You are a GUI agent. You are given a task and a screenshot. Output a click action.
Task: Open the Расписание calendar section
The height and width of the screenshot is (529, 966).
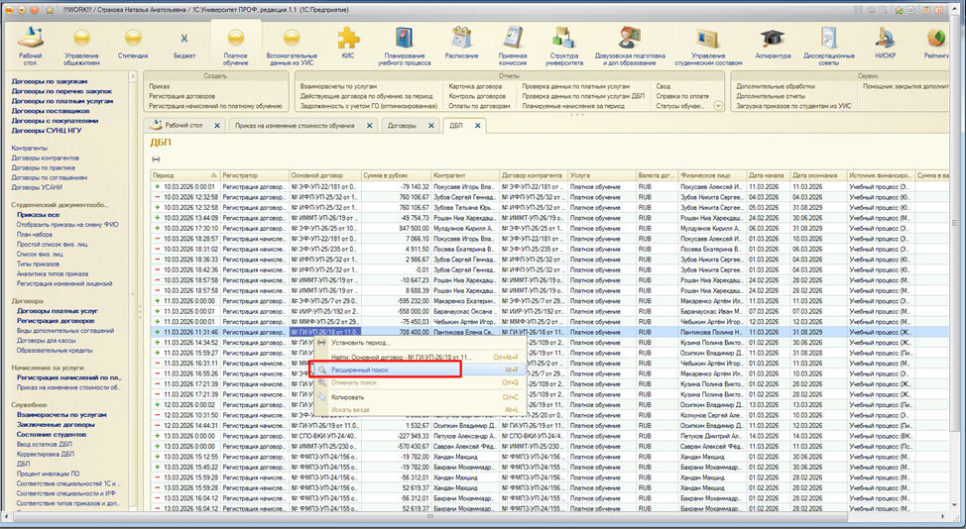462,43
